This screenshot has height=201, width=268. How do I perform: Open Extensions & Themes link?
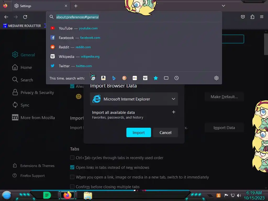click(x=33, y=166)
